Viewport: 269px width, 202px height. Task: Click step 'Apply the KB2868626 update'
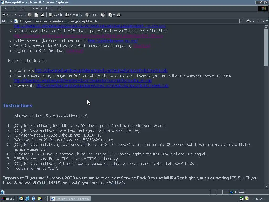point(88,140)
